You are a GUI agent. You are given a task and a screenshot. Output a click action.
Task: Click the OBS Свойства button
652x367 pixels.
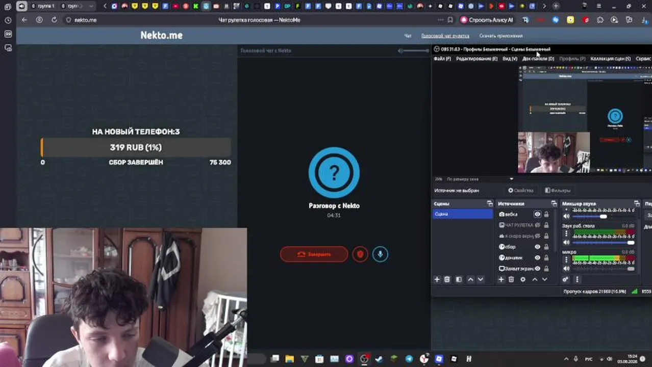click(520, 190)
